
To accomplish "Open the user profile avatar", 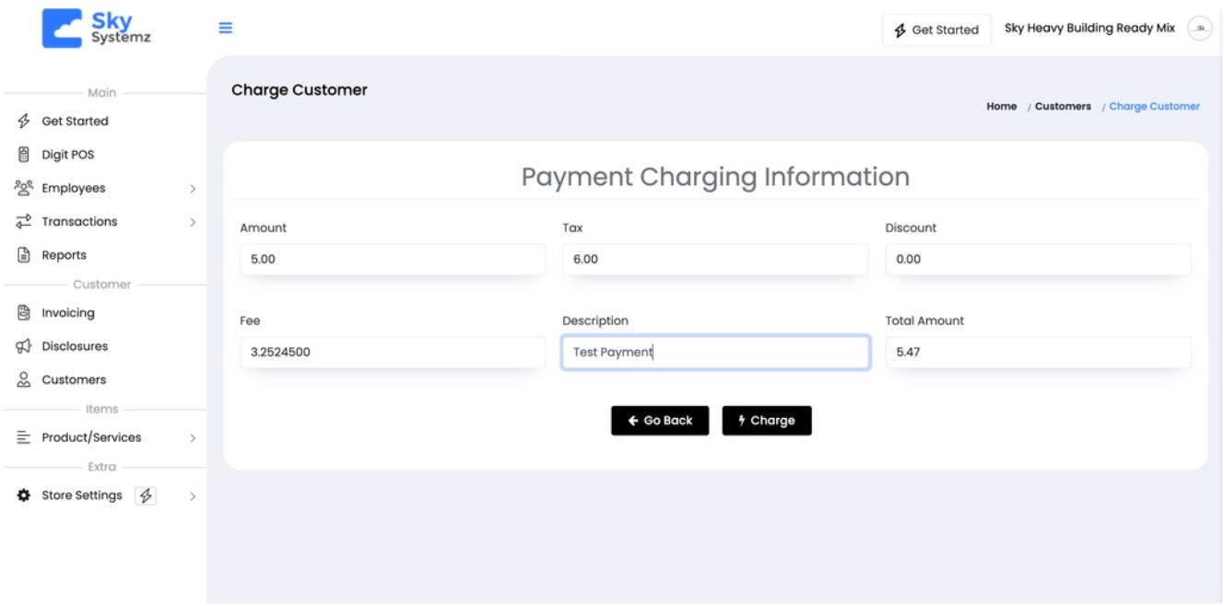I will coord(1199,29).
